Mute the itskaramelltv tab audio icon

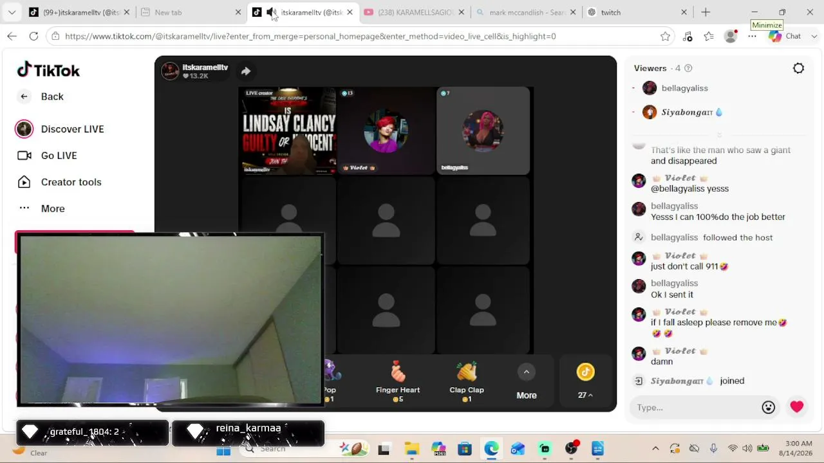[271, 12]
